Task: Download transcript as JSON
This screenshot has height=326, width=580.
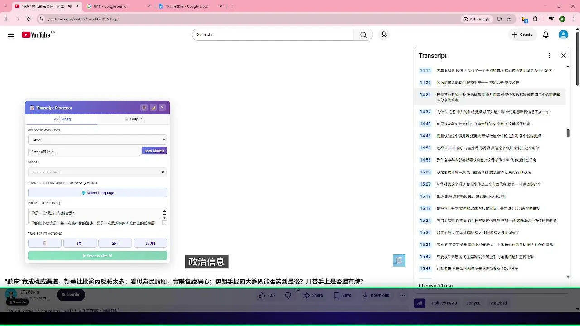Action: [150, 243]
